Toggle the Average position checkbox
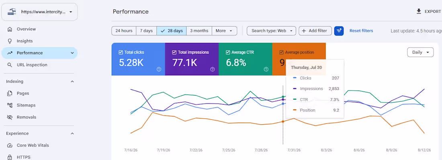This screenshot has width=442, height=160. pyautogui.click(x=281, y=52)
